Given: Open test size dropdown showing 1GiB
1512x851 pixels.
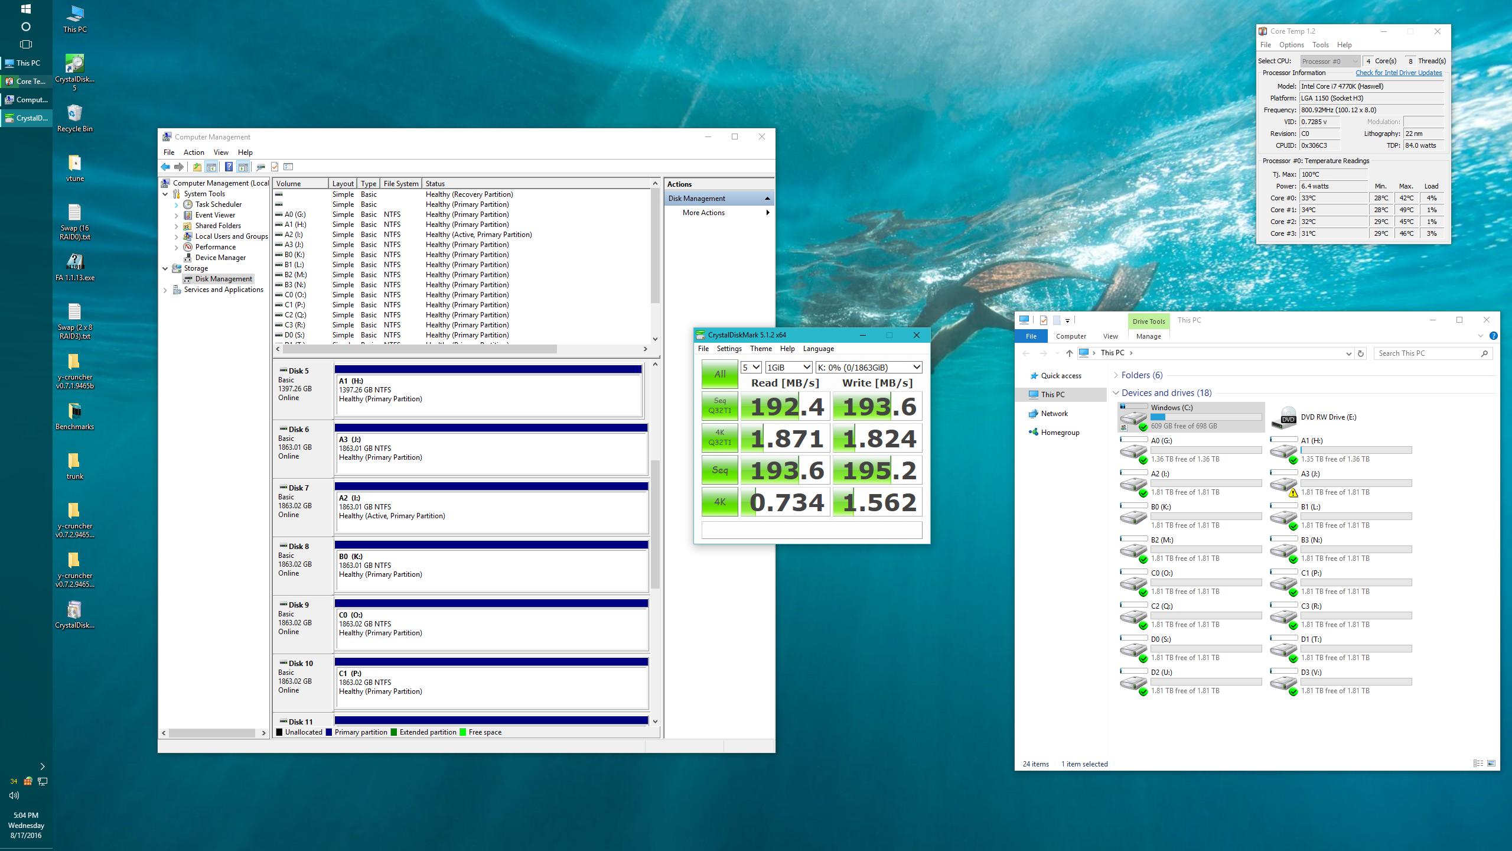Looking at the screenshot, I should 788,368.
